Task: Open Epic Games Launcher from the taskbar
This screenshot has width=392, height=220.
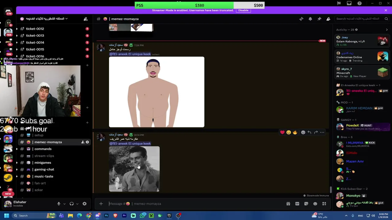Action: (169, 216)
